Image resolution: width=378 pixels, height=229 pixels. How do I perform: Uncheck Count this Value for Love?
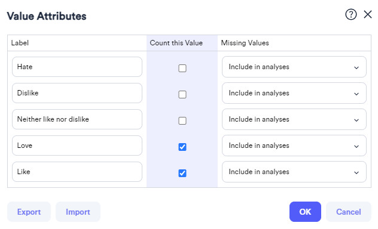tap(182, 147)
